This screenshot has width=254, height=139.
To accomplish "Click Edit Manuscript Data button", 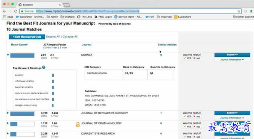I will (27, 37).
